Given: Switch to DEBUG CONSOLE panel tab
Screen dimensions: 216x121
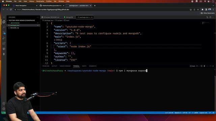Looking at the screenshot, I should point(65,66).
